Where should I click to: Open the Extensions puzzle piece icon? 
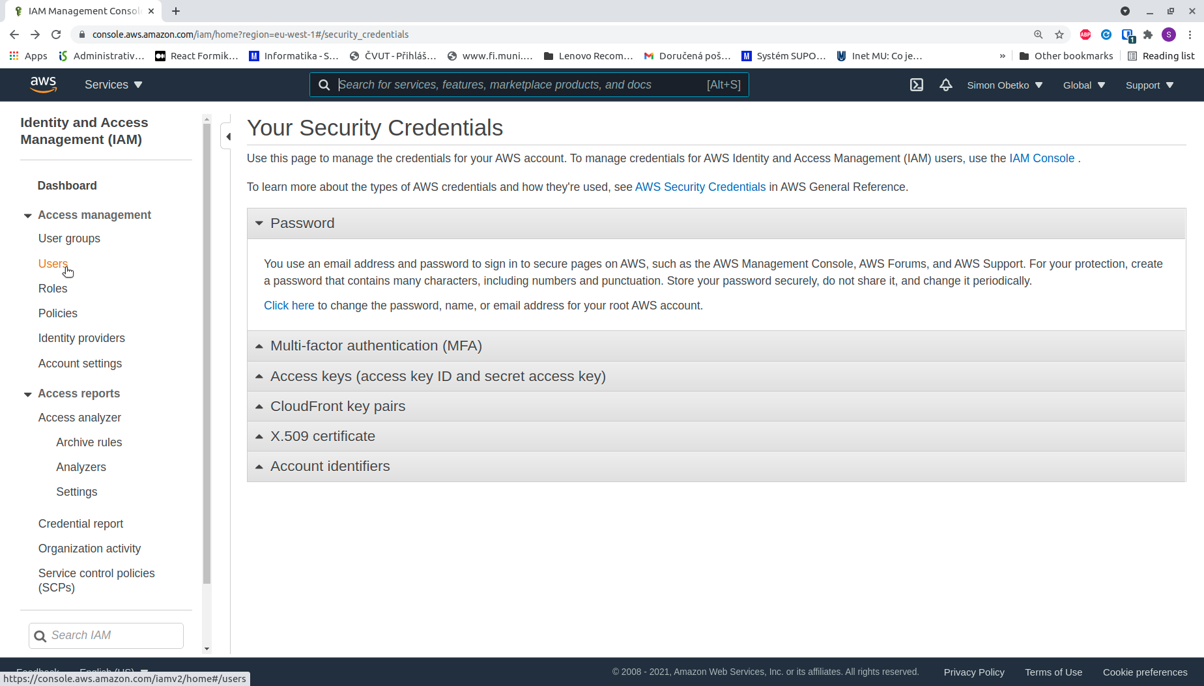click(1148, 35)
